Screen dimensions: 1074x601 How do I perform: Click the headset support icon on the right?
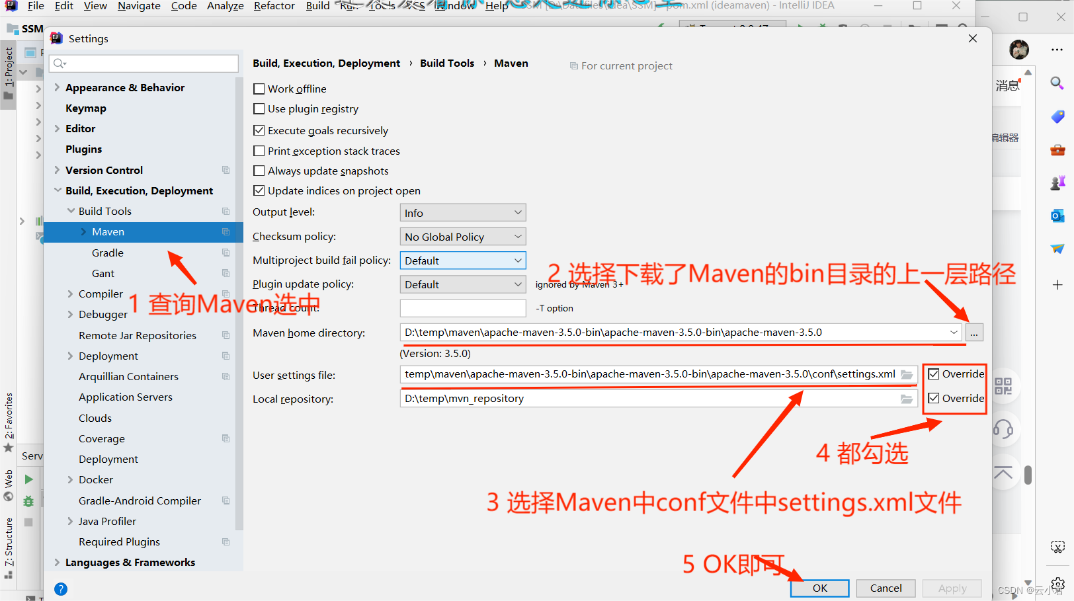point(1003,430)
